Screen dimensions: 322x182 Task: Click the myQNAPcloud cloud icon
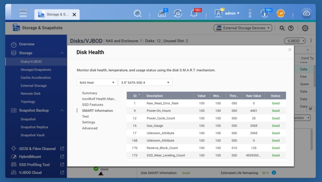point(307,13)
